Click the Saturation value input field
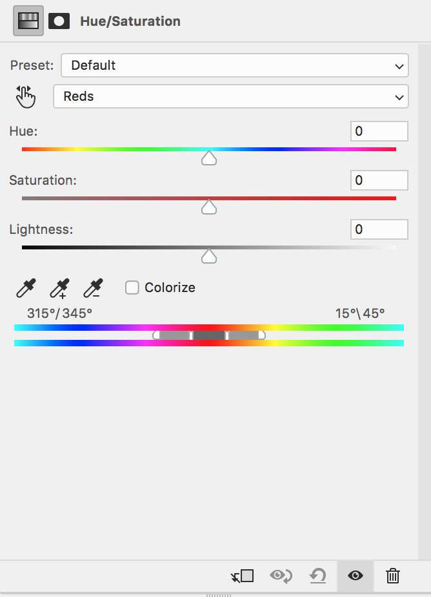 tap(379, 180)
